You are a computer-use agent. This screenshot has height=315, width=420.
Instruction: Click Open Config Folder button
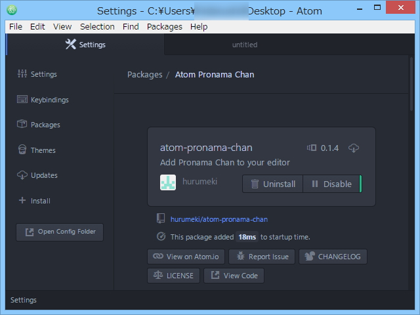coord(60,232)
